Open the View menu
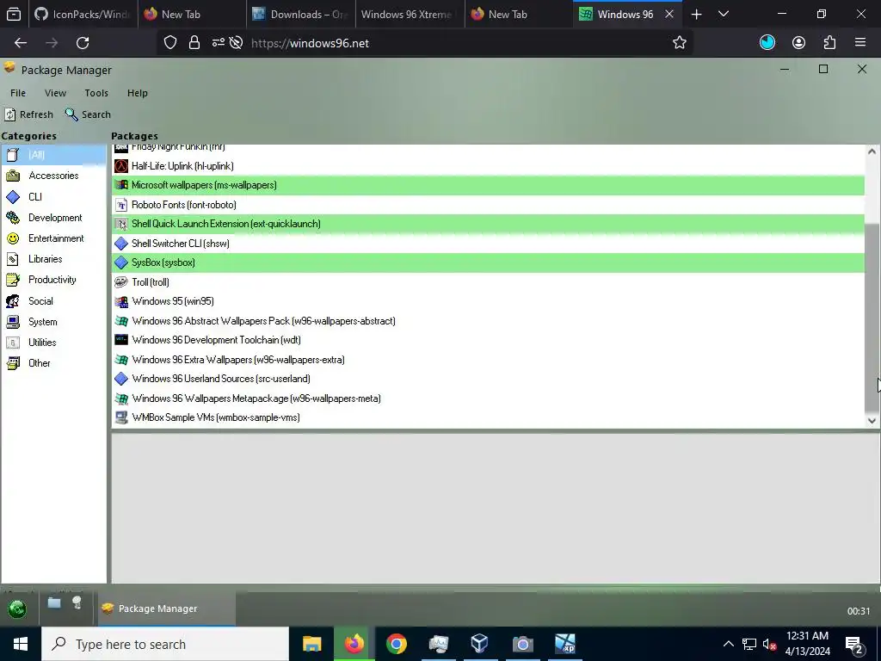 pos(55,93)
